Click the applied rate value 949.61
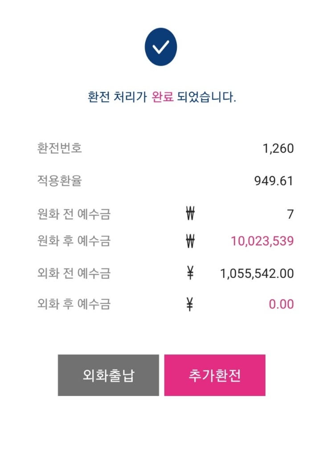Viewport: 331px width, 449px height. click(x=274, y=181)
